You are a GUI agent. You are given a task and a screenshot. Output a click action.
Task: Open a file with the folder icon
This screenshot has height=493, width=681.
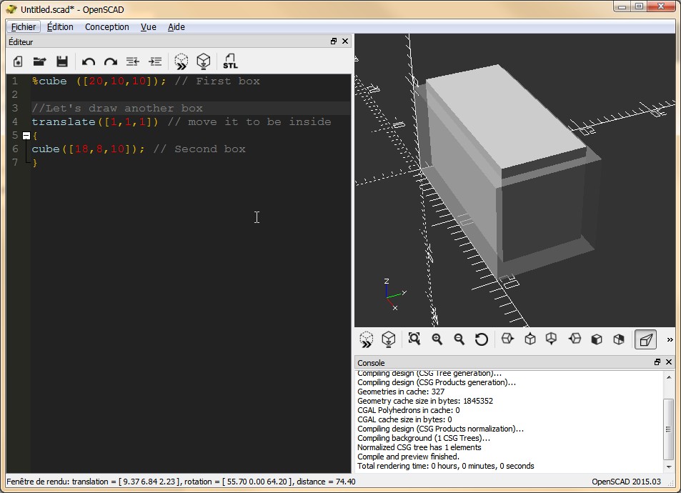[39, 61]
